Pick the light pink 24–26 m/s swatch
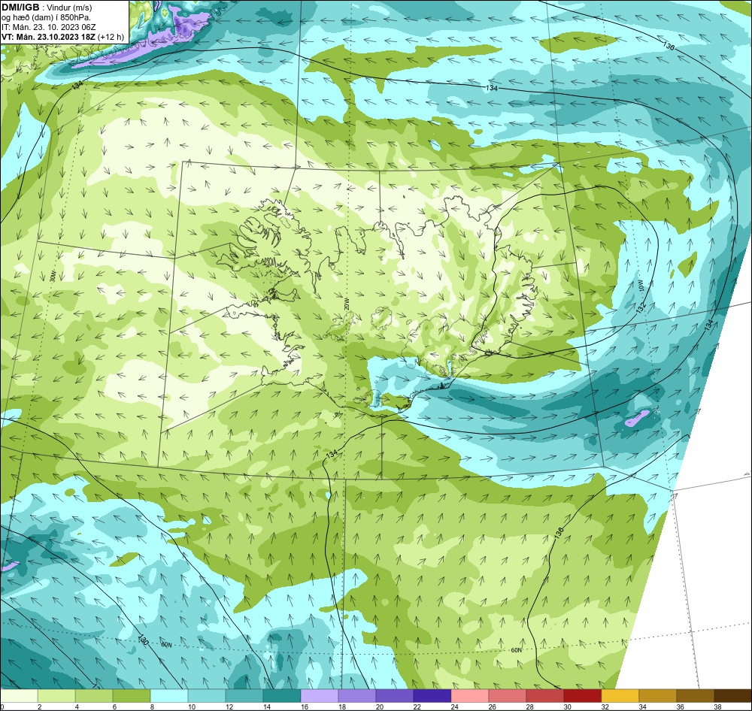Screen dimensions: 752x711 click(x=469, y=696)
